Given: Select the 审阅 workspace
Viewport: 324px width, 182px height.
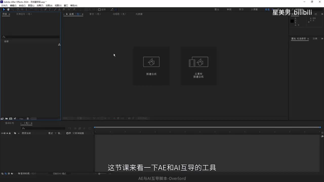Looking at the screenshot, I should [x=229, y=10].
